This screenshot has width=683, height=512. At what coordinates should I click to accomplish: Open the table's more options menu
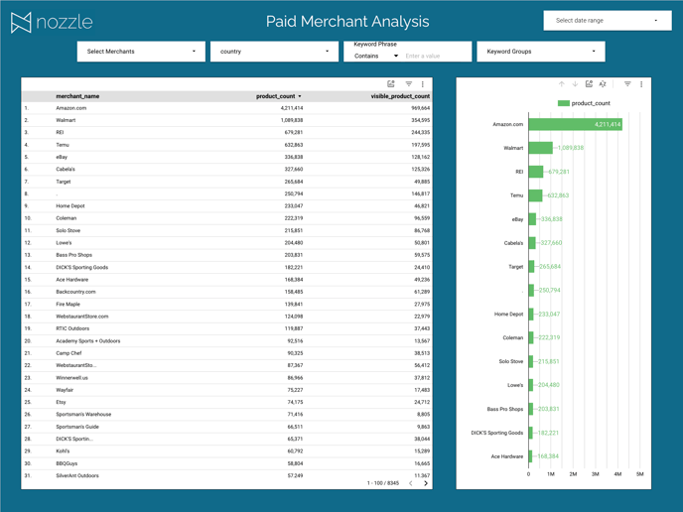click(x=423, y=84)
